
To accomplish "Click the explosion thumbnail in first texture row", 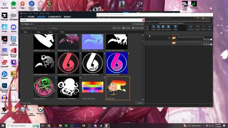I will 174,38.
